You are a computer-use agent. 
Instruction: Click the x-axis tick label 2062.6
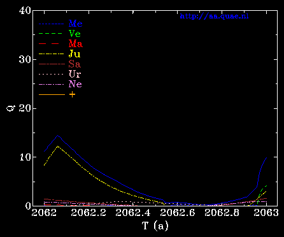tap(178, 213)
